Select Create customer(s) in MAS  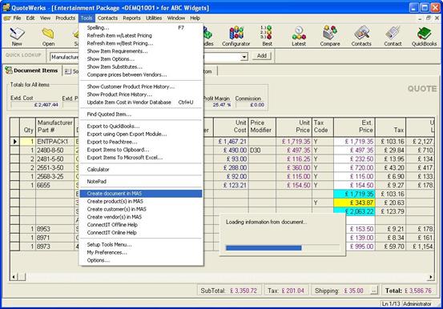point(141,209)
